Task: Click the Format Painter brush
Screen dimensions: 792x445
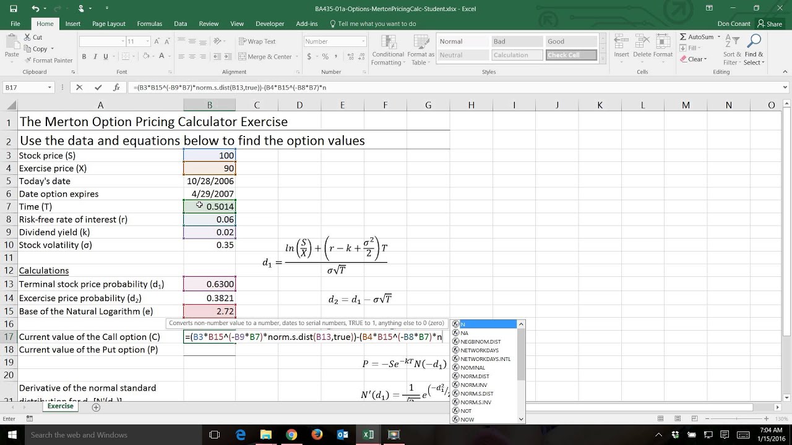Action: 28,61
